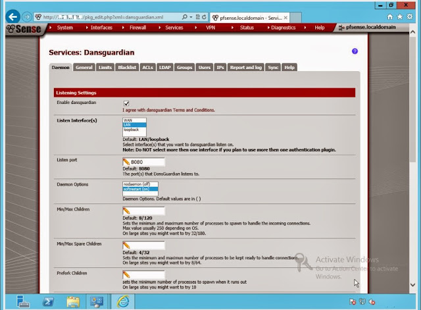This screenshot has width=421, height=310.
Task: Click the muted speaker tray icon
Action: click(x=372, y=302)
